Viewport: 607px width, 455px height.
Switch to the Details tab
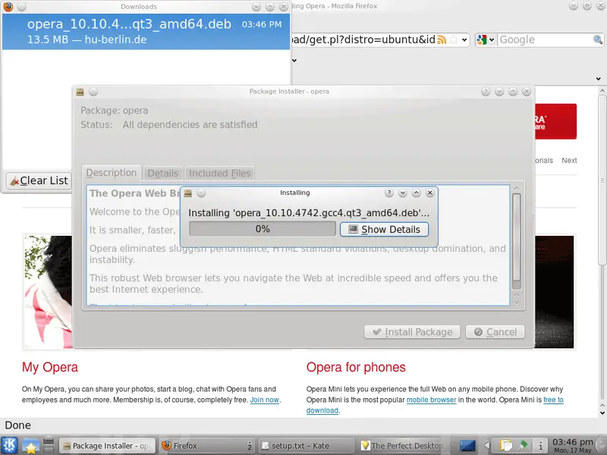162,173
